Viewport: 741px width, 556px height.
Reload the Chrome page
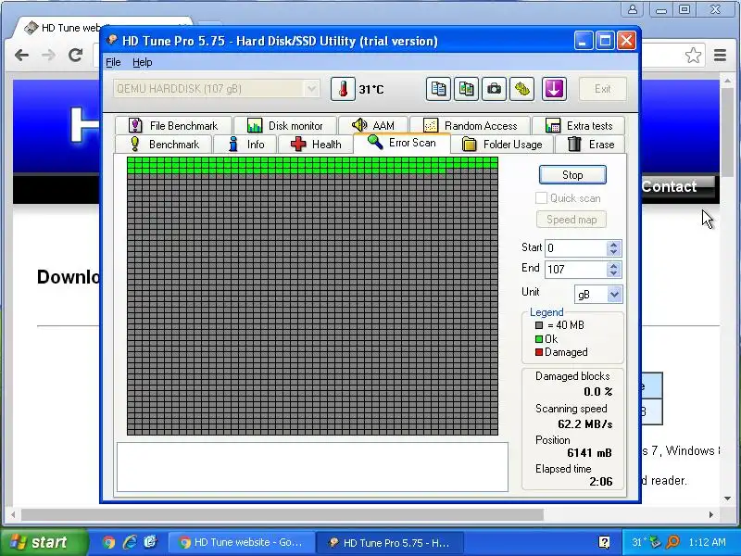click(76, 56)
